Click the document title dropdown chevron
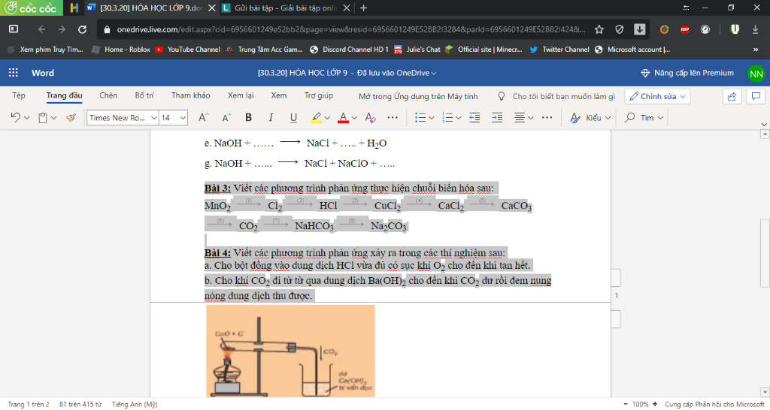770x410 pixels. (x=434, y=73)
